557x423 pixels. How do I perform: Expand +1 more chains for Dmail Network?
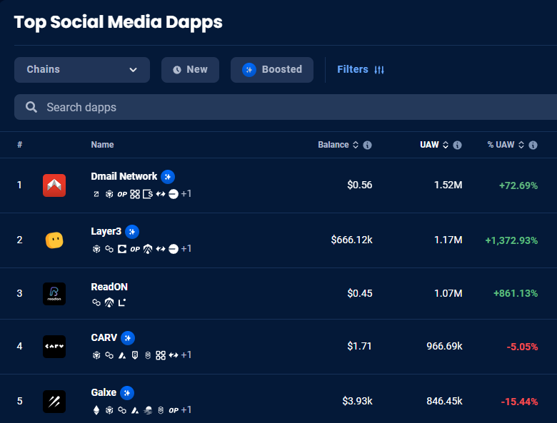pyautogui.click(x=186, y=194)
